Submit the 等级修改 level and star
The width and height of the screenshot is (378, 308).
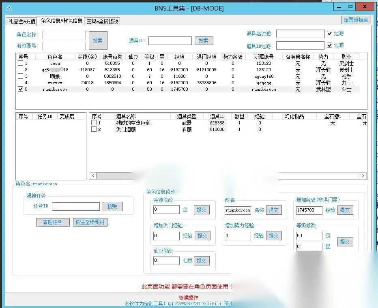[345, 242]
